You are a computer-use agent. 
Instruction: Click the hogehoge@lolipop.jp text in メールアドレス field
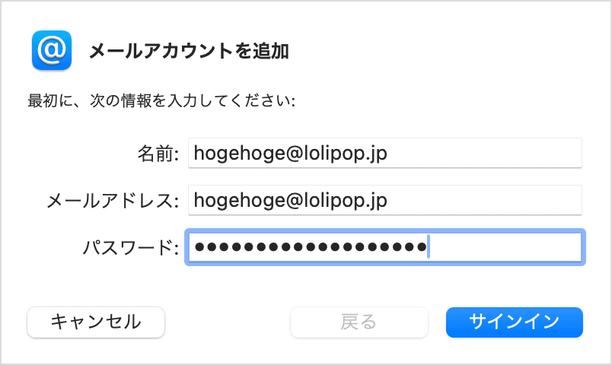(x=291, y=201)
